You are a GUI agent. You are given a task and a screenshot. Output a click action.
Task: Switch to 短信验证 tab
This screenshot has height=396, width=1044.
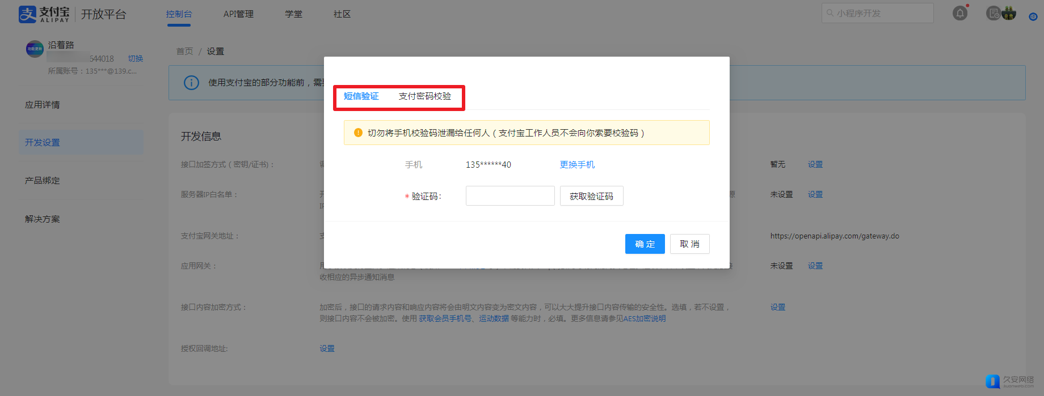[x=361, y=96]
